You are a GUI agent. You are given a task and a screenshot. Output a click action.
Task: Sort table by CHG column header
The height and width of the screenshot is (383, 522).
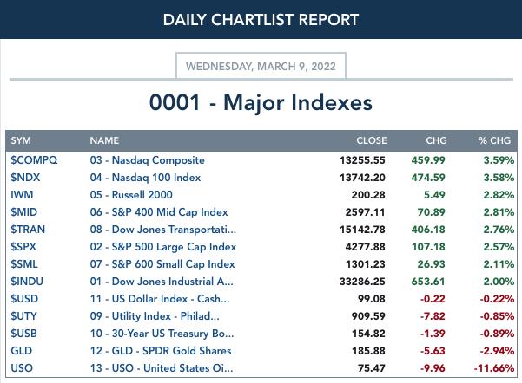click(x=436, y=140)
